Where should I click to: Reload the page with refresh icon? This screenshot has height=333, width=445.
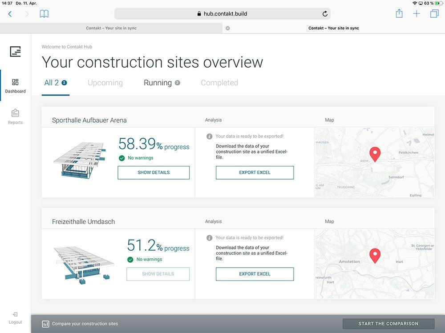(x=325, y=14)
